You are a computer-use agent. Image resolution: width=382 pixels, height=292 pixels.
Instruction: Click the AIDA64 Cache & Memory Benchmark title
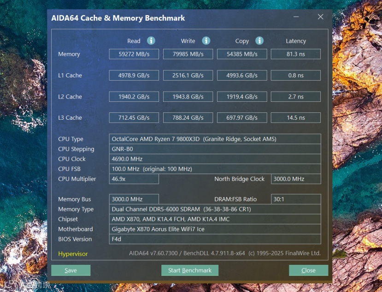(x=118, y=18)
